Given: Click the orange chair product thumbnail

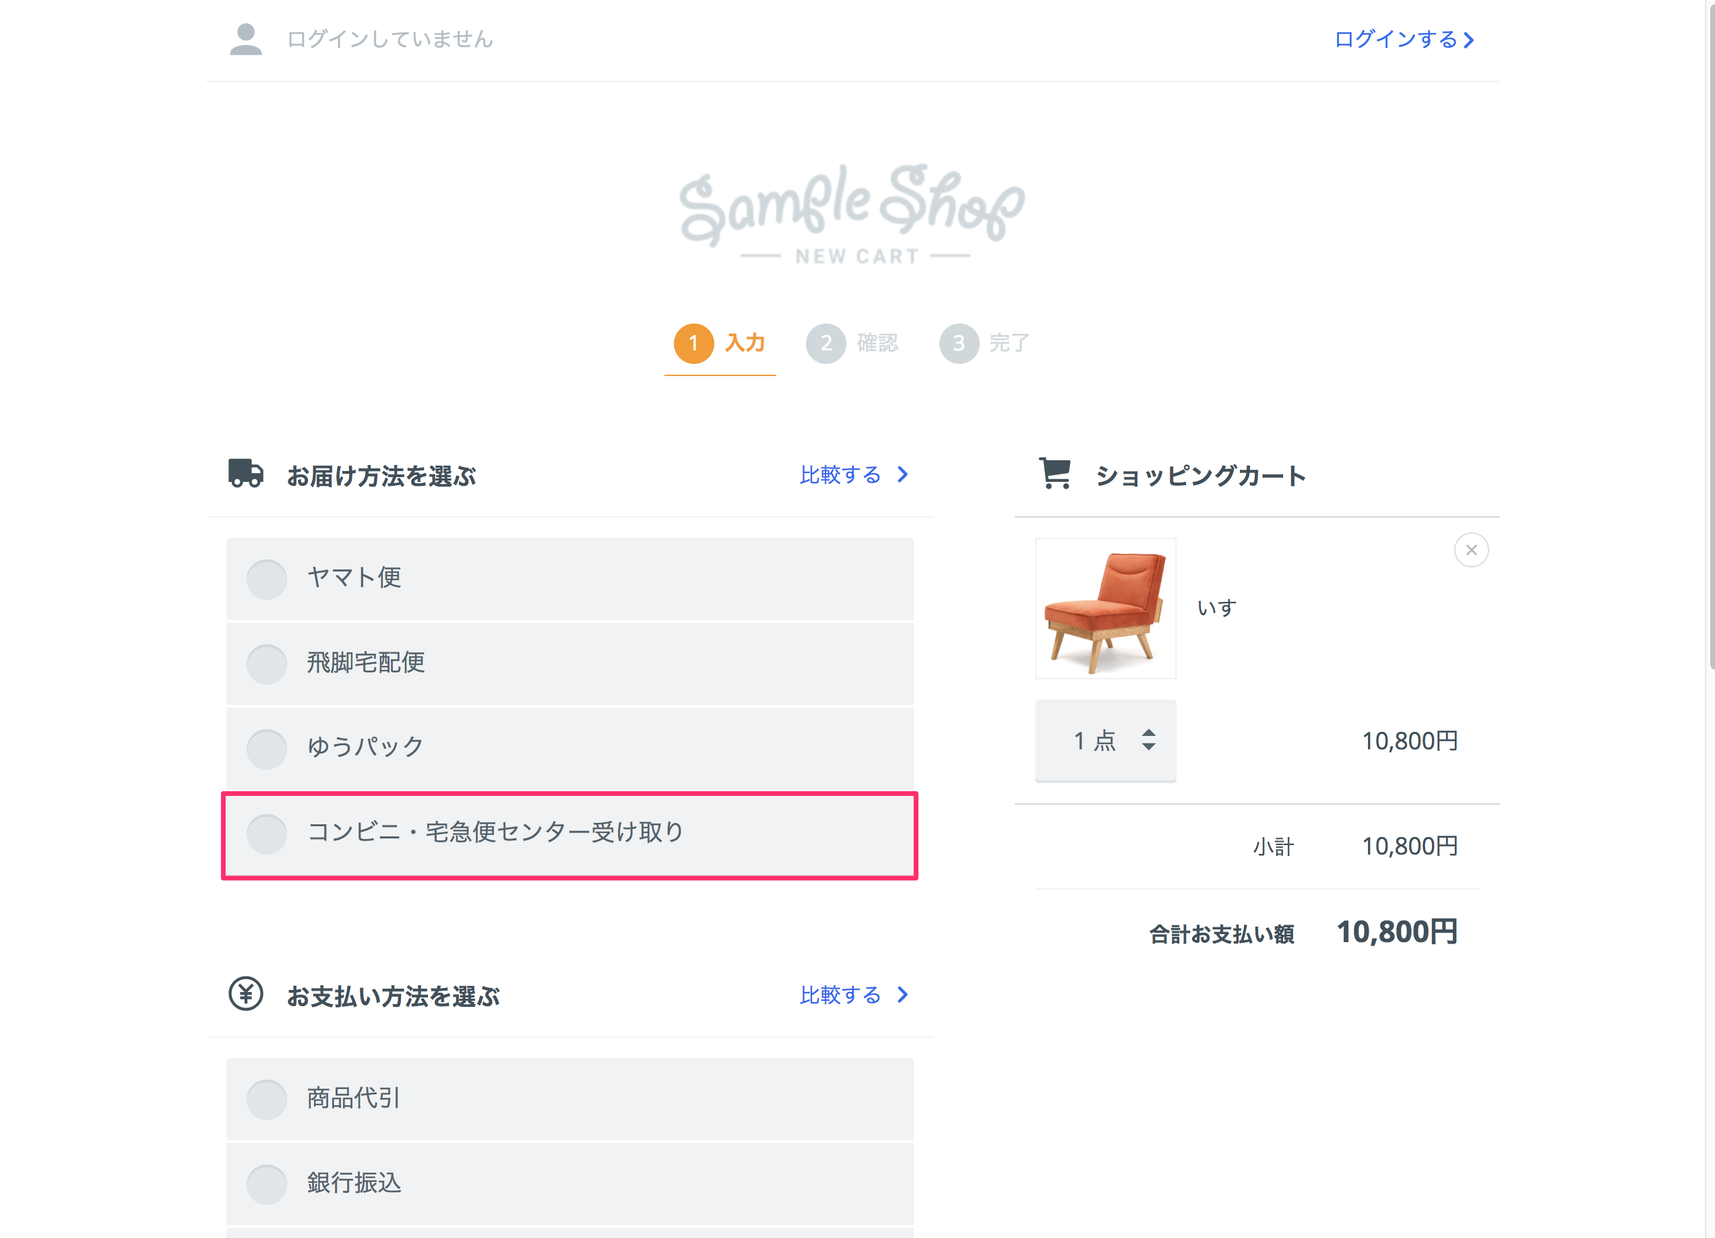Looking at the screenshot, I should (x=1106, y=608).
